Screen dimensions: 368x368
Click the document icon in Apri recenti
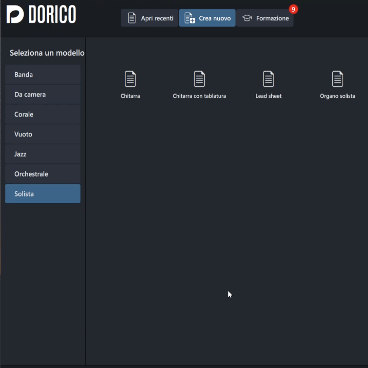tap(132, 18)
